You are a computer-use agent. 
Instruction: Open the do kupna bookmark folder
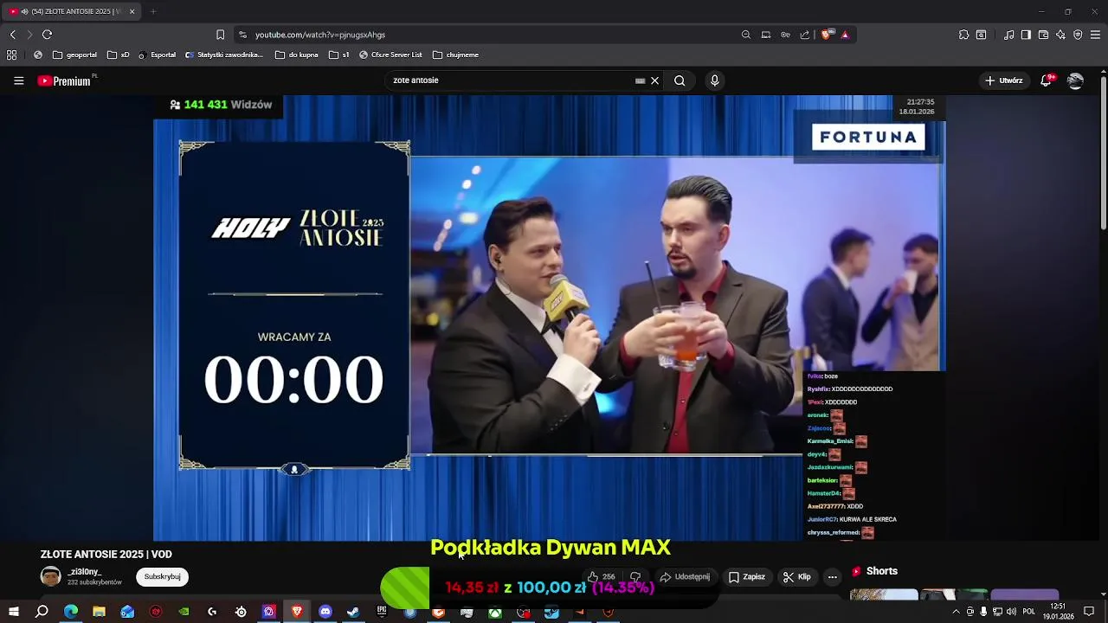coord(296,55)
